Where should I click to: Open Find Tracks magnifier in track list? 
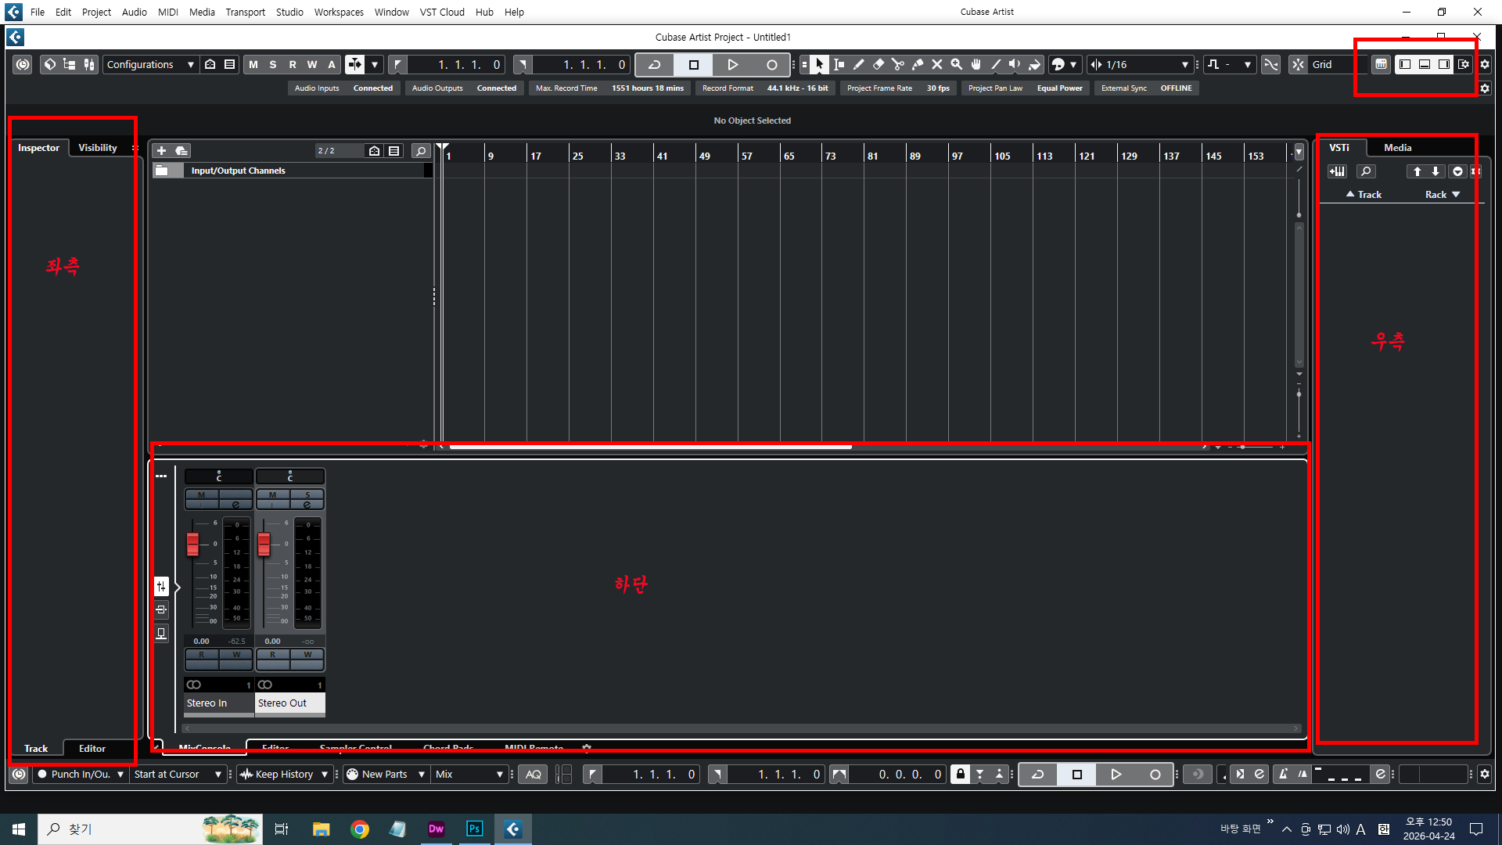[x=421, y=151]
